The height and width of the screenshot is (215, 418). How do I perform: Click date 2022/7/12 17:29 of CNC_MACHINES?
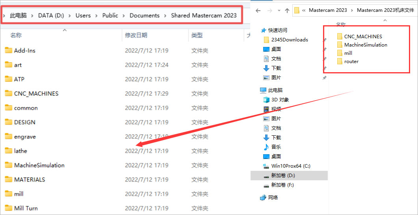(x=147, y=93)
